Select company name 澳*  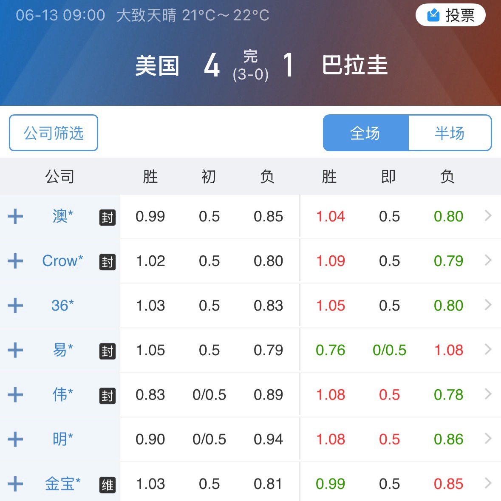(62, 216)
